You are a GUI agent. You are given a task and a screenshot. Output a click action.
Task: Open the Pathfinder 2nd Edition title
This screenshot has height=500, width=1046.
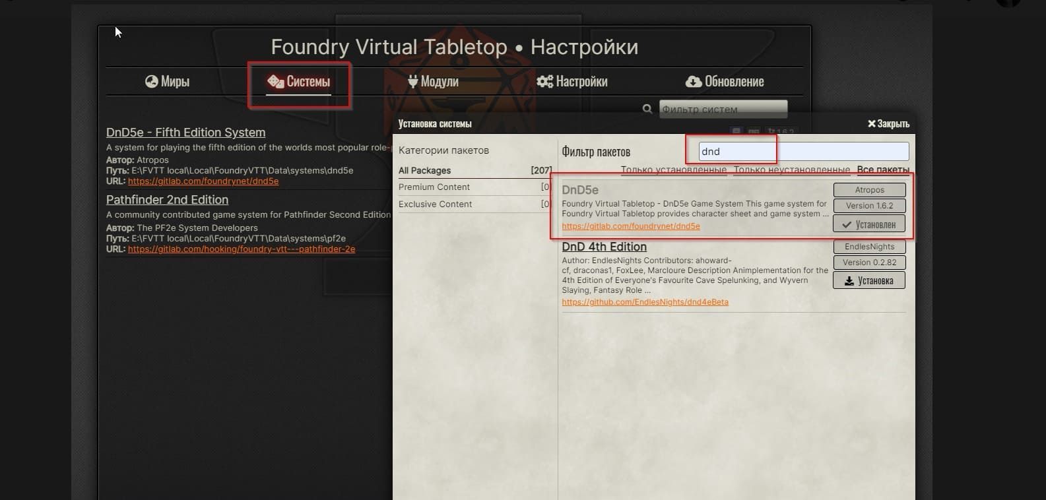(167, 200)
